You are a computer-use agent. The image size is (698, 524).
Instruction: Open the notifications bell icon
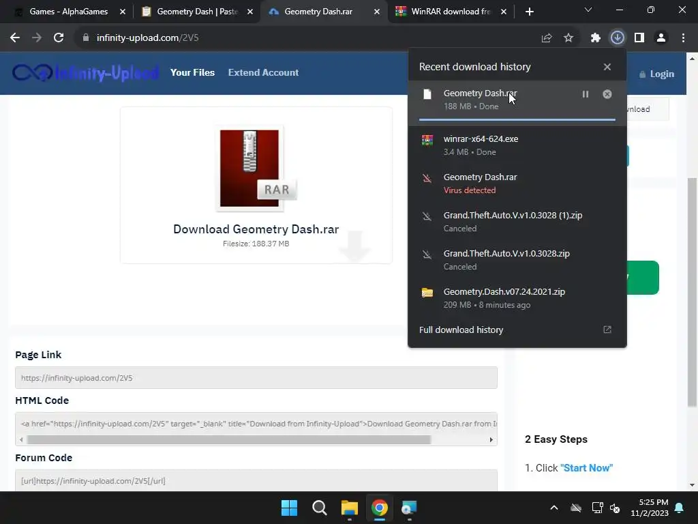[x=680, y=508]
